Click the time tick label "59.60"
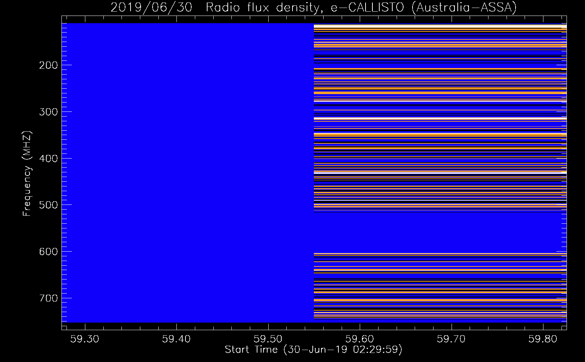This screenshot has height=362, width=585. click(359, 339)
